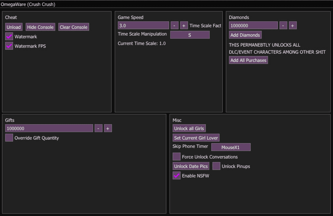Click the Time Scale Manipulation hotkey S
The height and width of the screenshot is (216, 333).
tap(190, 35)
